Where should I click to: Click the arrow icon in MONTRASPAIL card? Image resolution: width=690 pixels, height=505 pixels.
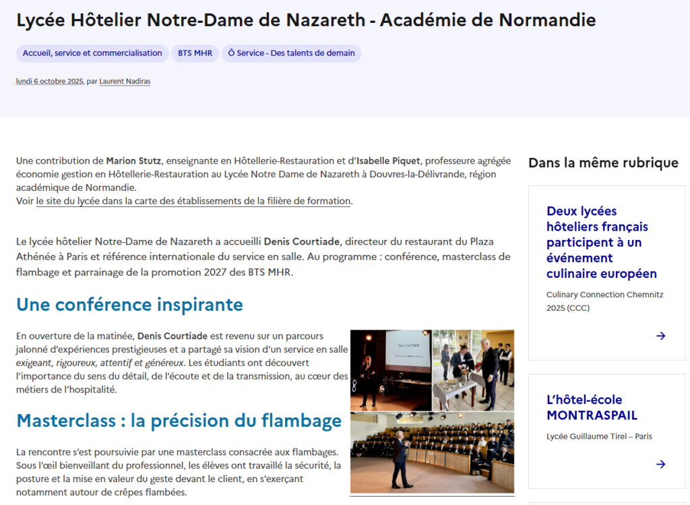pos(660,464)
